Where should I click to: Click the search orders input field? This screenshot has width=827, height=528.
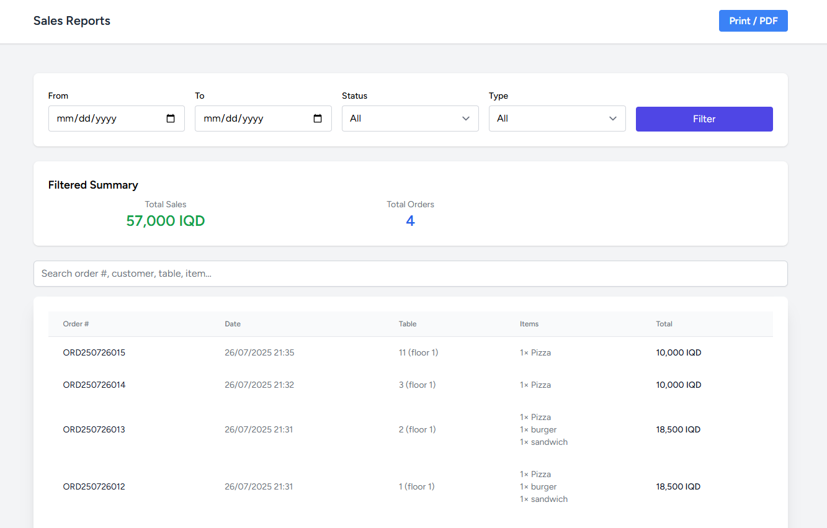pos(409,273)
